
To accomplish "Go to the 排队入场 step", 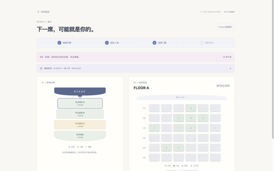I will coord(112,43).
